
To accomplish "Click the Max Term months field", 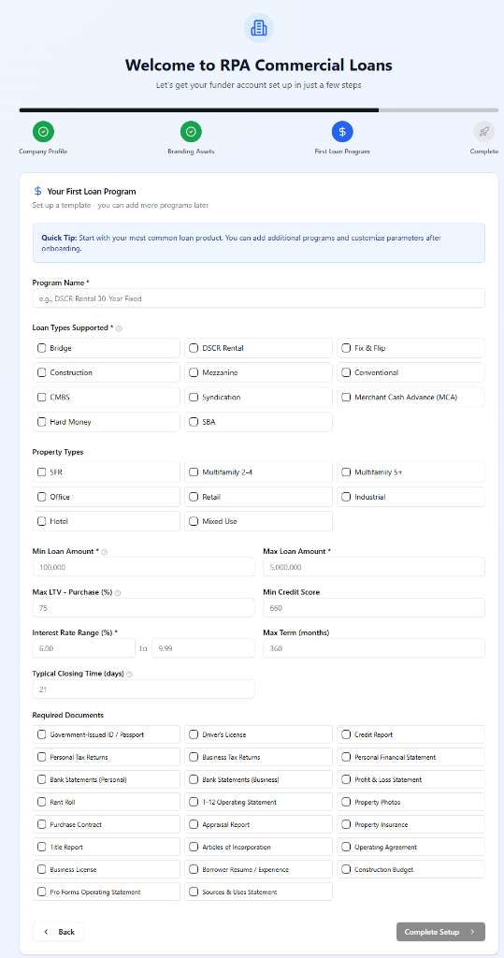I will (374, 648).
